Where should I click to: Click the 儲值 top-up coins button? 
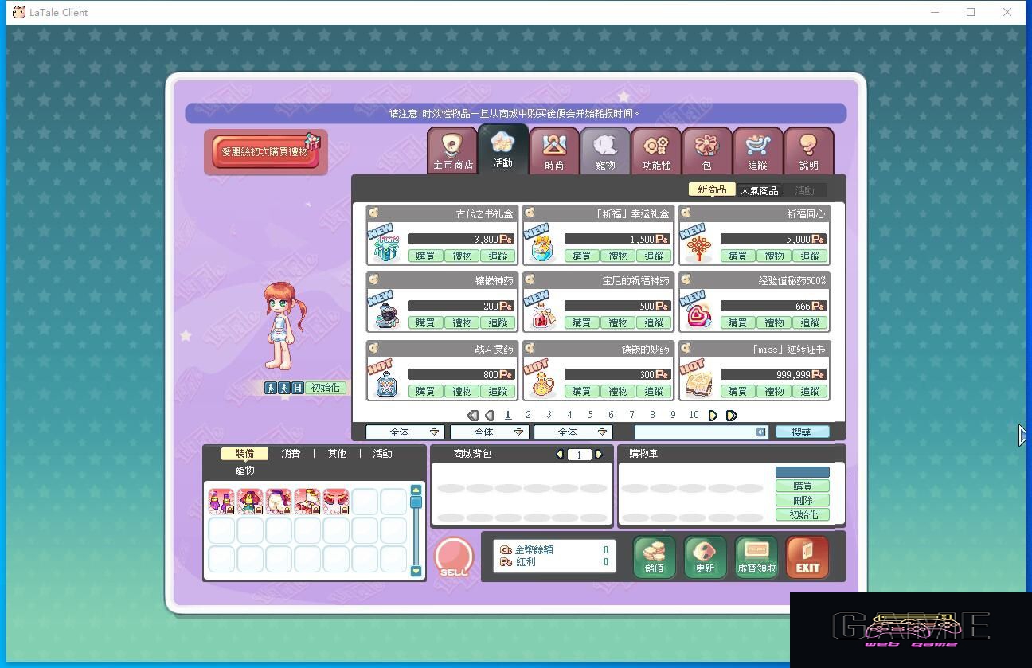655,557
